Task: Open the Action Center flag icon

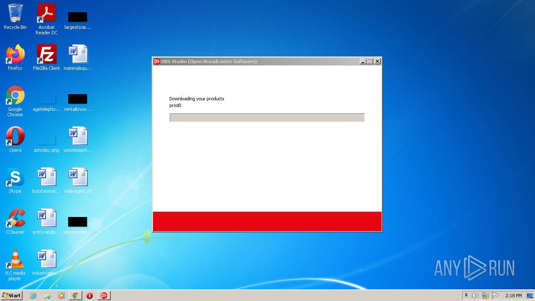Action: point(495,296)
